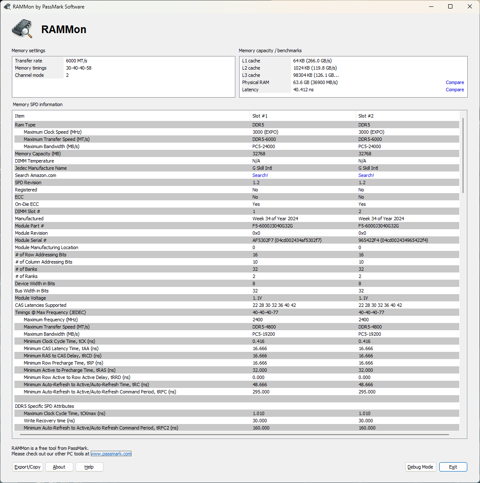Maximize the RAMMon window
The image size is (480, 483).
click(450, 6)
